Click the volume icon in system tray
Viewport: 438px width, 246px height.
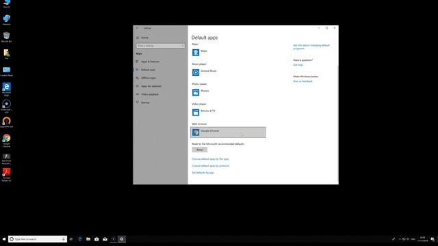pyautogui.click(x=408, y=239)
